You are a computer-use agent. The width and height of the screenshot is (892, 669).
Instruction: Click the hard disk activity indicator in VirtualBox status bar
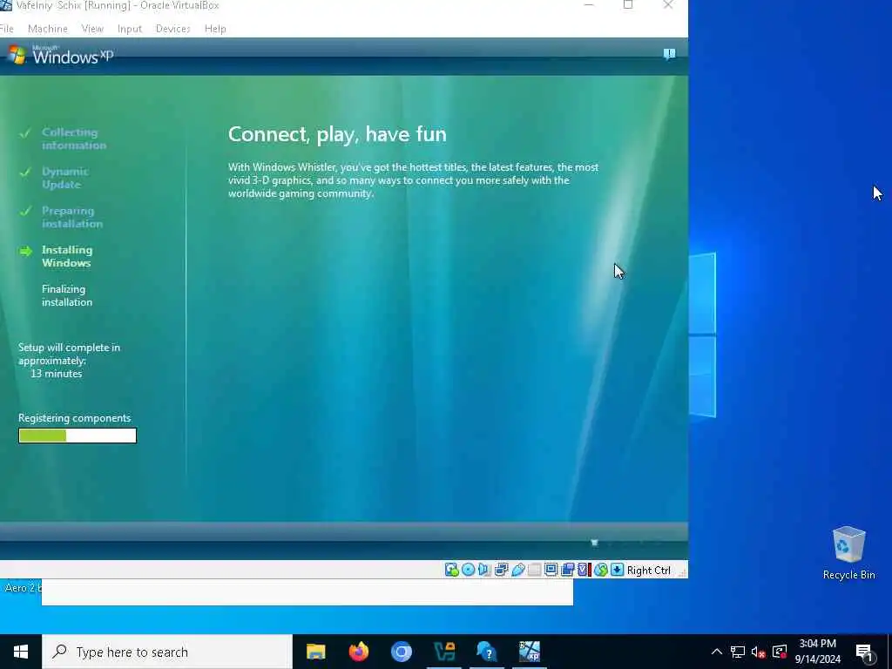452,570
